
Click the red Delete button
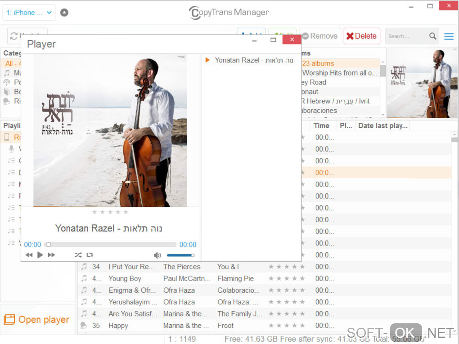[x=362, y=36]
